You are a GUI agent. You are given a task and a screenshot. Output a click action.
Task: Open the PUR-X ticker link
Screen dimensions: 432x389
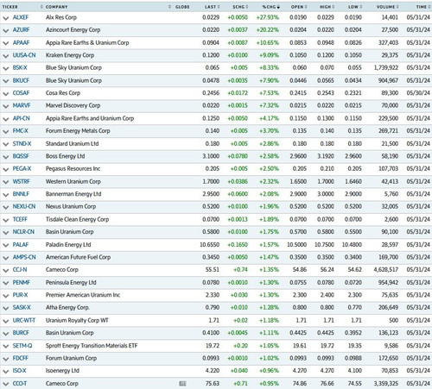(20, 295)
